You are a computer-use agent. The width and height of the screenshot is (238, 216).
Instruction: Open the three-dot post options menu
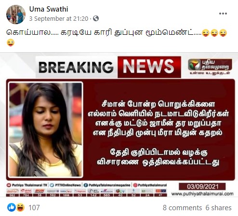pyautogui.click(x=223, y=14)
